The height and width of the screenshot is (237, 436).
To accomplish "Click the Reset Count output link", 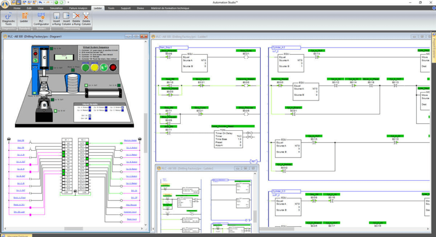I will point(132,219).
